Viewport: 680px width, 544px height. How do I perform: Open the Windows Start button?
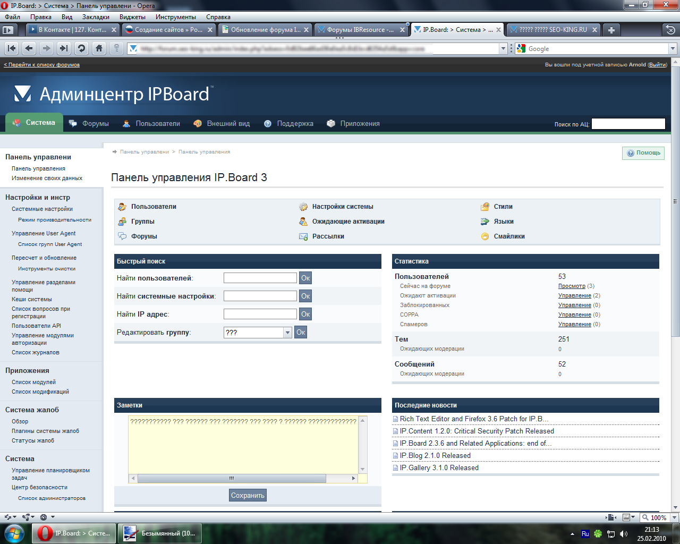tap(14, 533)
